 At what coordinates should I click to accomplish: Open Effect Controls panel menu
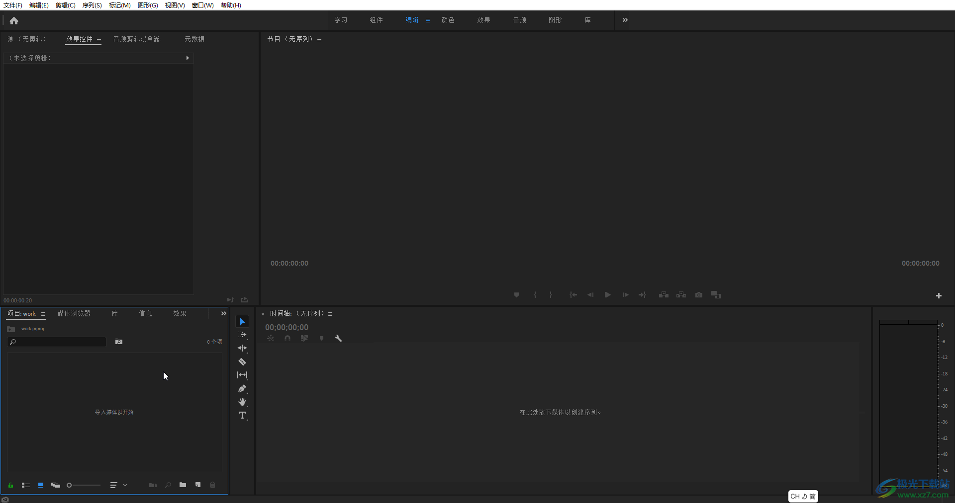(99, 39)
